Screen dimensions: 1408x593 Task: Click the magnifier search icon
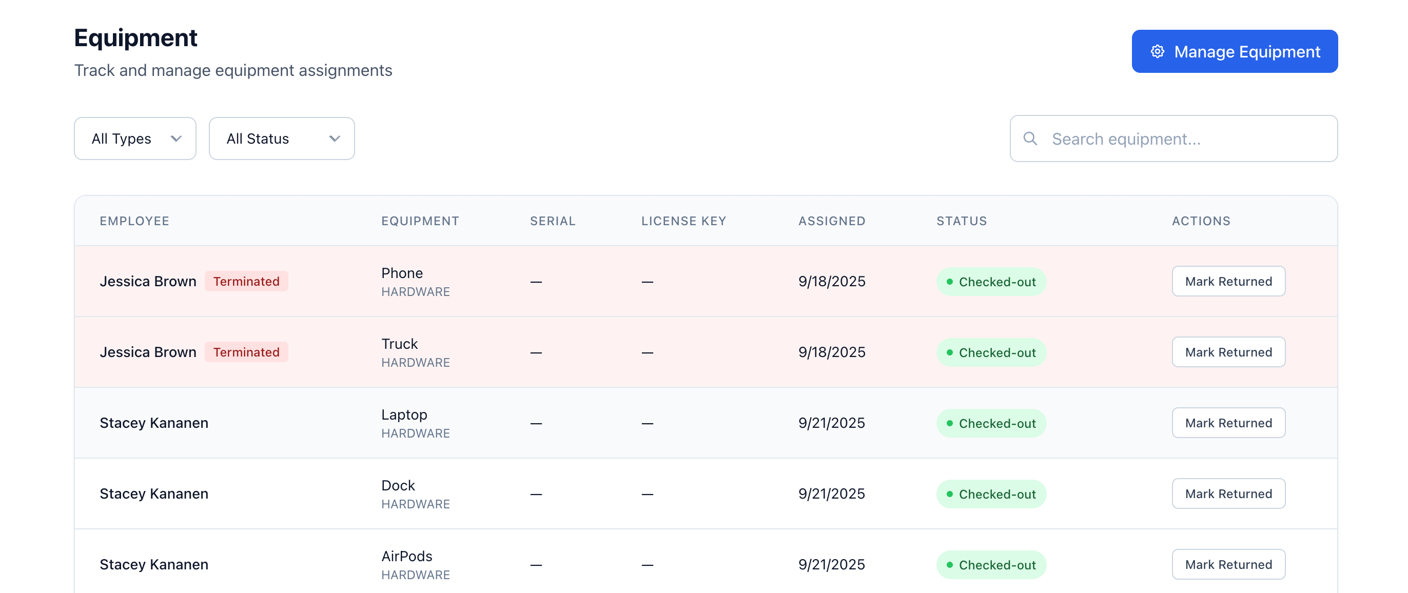(x=1030, y=139)
